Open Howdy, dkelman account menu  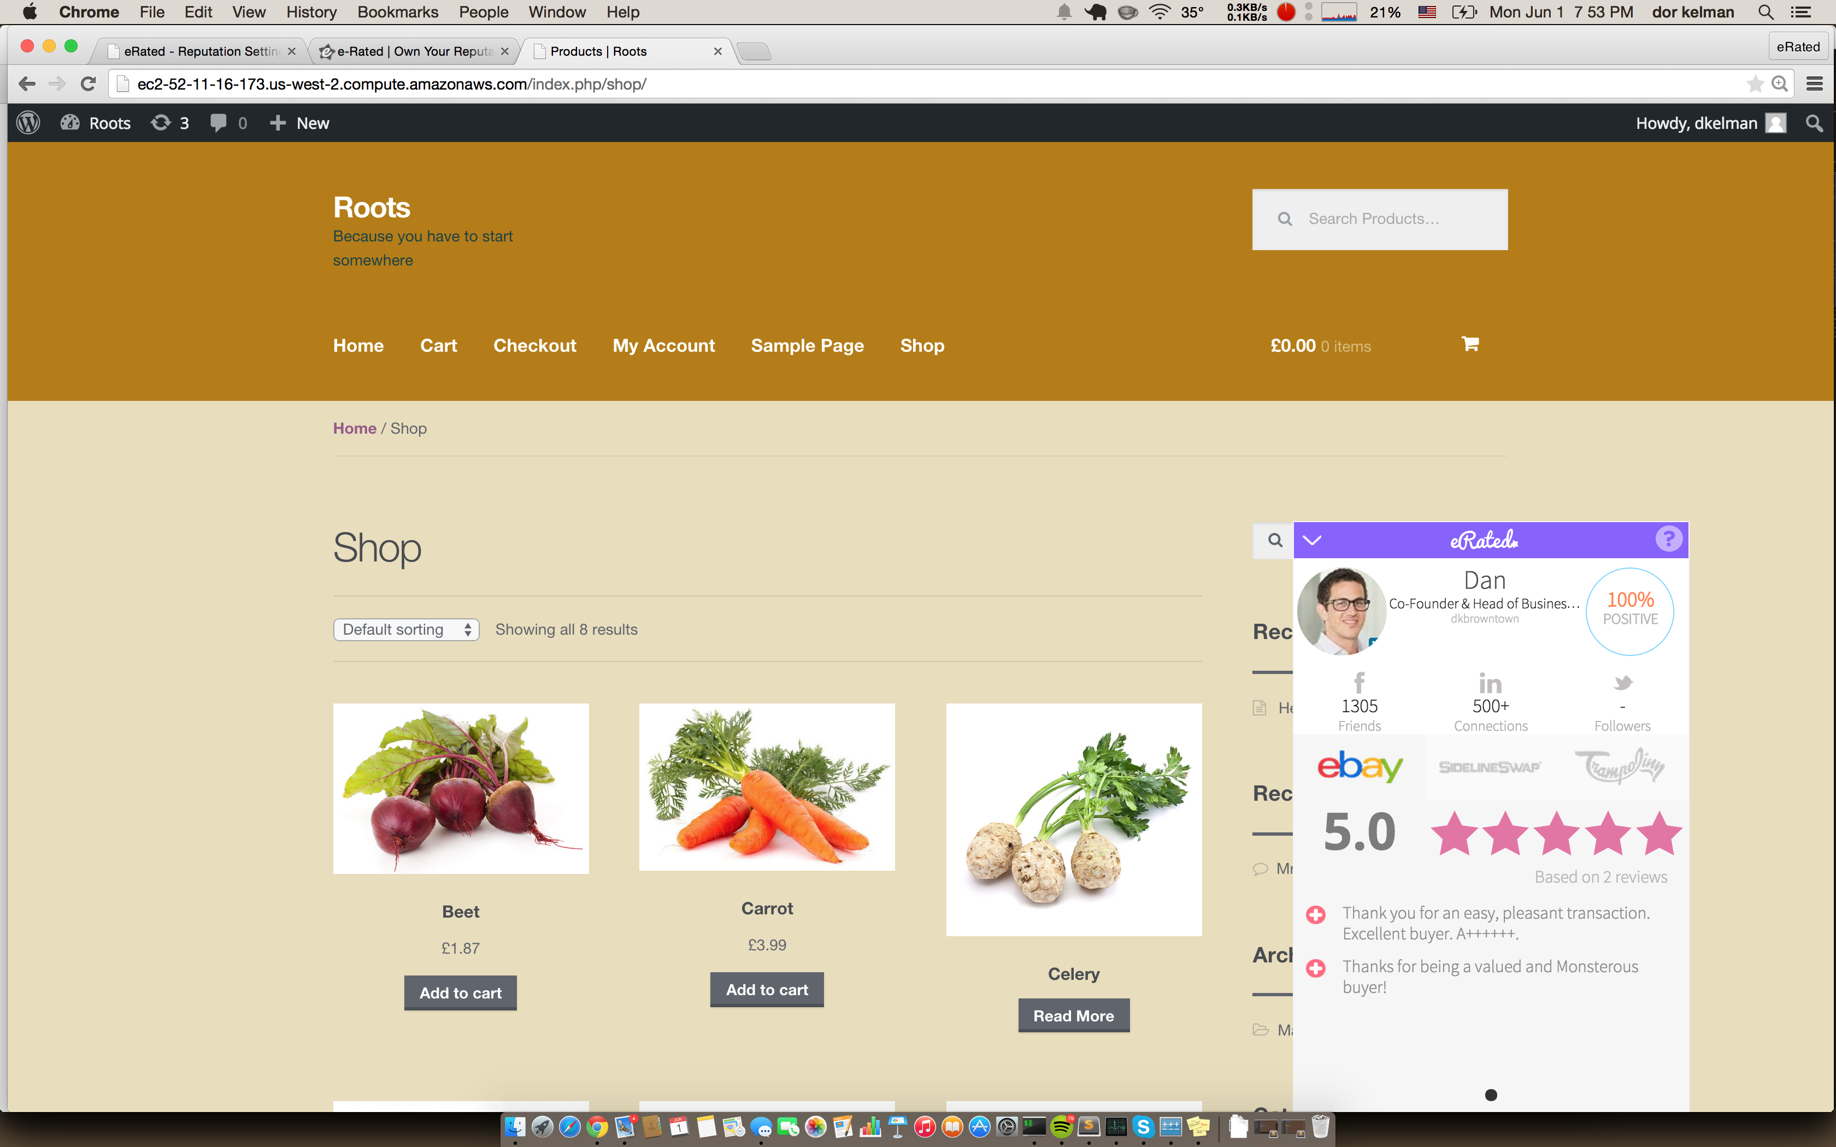pos(1710,123)
